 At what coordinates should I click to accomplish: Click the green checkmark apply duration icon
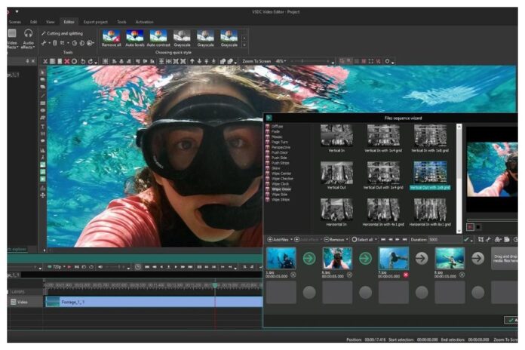466,239
